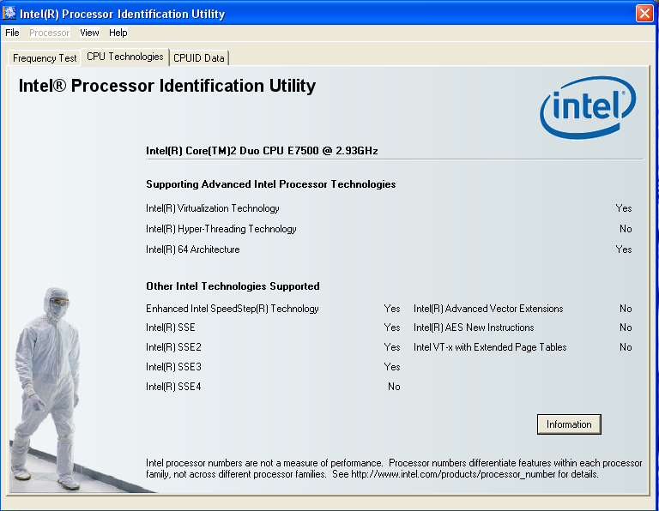Screen dimensions: 659x511
Task: Switch to the Frequency Test tab
Action: tap(45, 58)
